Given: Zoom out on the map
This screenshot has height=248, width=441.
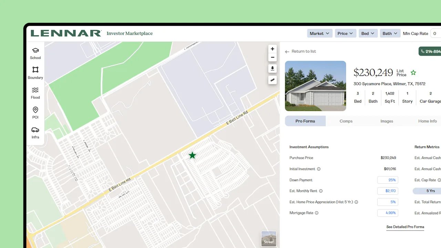Looking at the screenshot, I should point(273,58).
